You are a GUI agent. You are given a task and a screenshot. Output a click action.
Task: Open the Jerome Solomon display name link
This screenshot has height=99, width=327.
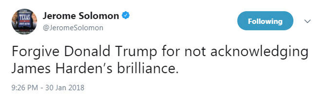(x=81, y=16)
